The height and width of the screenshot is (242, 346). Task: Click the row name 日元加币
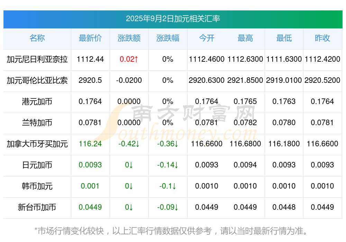[37, 165]
